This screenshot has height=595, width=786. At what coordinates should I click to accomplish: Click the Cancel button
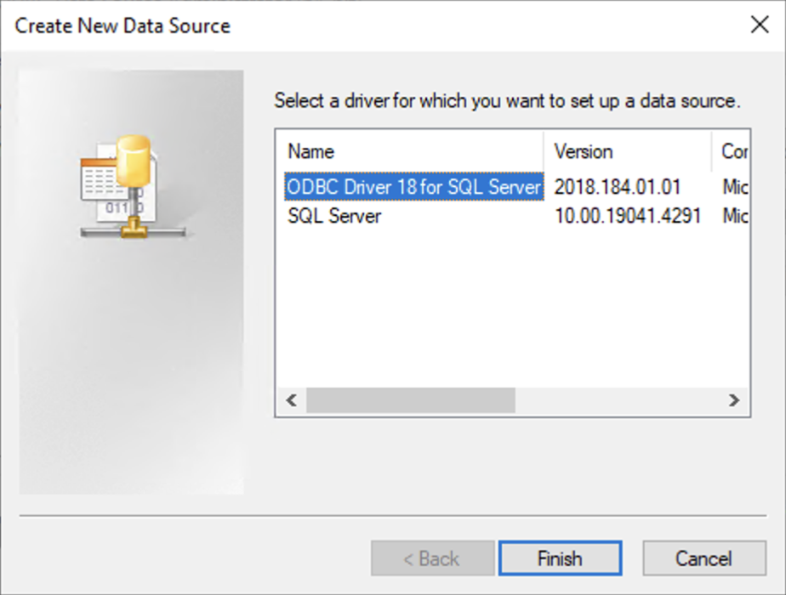point(704,558)
